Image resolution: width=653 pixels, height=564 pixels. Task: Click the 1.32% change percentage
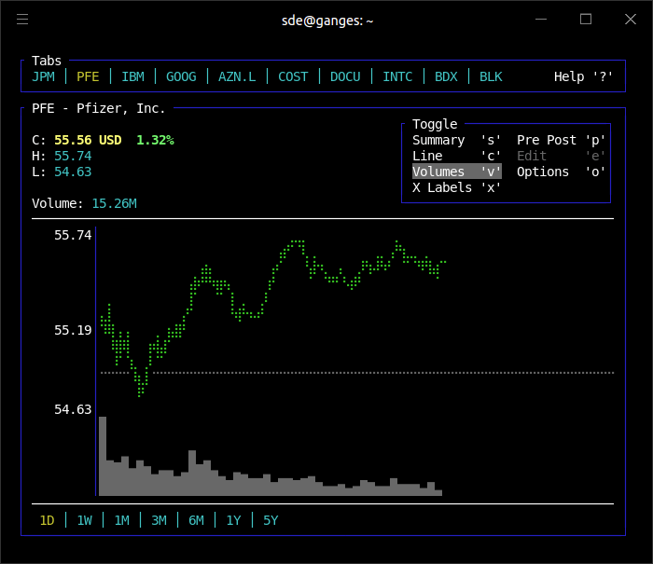coord(156,140)
